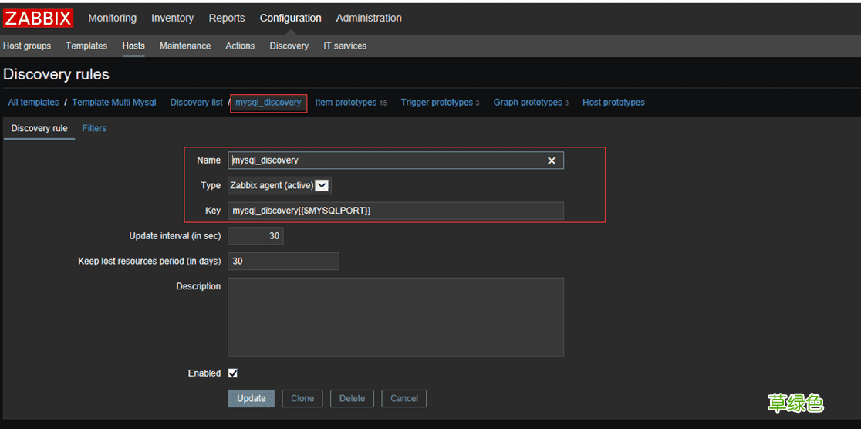Open the Inventory menu

[x=172, y=18]
